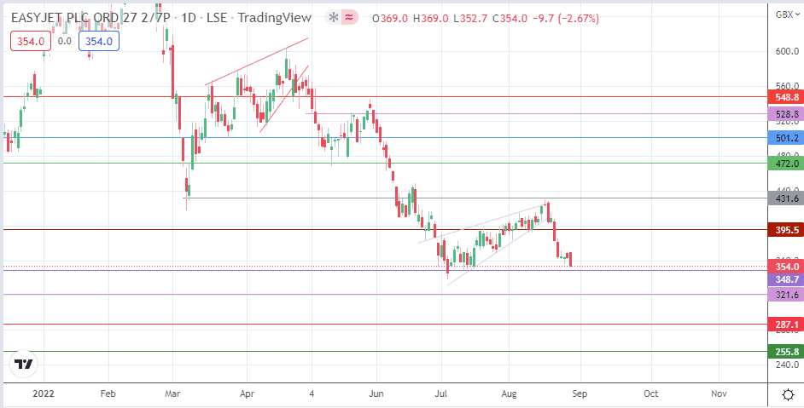The width and height of the screenshot is (804, 408).
Task: Select the 501.2 blue price label
Action: click(x=785, y=138)
